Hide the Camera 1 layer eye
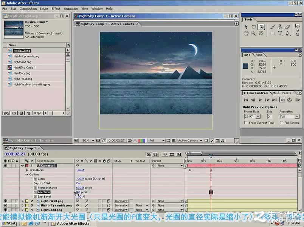Image resolution: width=304 pixels, height=227 pixels. pyautogui.click(x=5, y=166)
